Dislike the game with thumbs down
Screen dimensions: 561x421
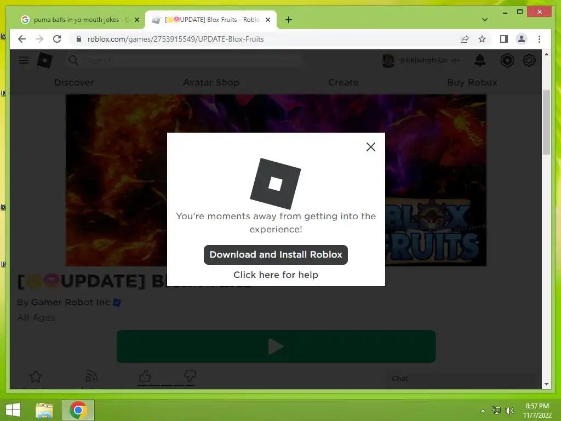[190, 376]
